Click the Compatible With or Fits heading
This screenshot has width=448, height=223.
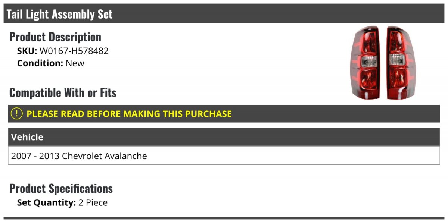63,93
